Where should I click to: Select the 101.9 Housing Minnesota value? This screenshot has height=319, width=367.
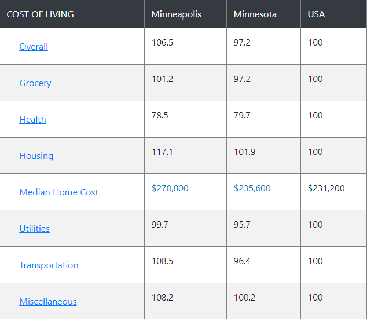pyautogui.click(x=245, y=152)
